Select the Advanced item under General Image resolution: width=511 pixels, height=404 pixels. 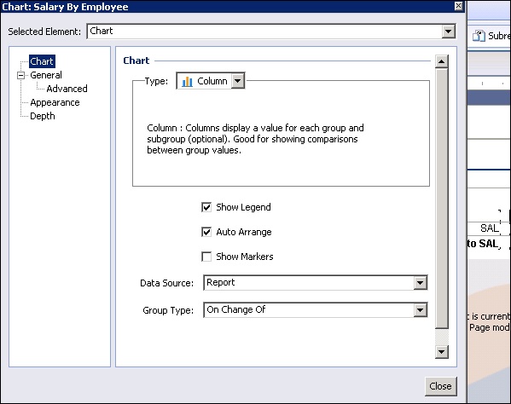point(67,89)
